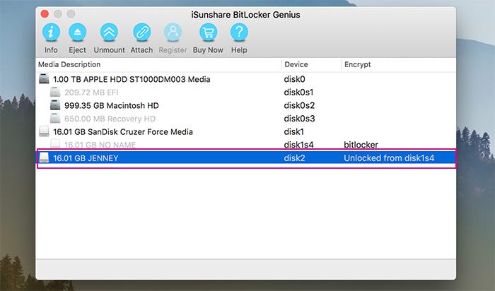Viewport: 495px width, 291px height.
Task: Select row "16.01 GB JENNEY"
Action: 246,158
